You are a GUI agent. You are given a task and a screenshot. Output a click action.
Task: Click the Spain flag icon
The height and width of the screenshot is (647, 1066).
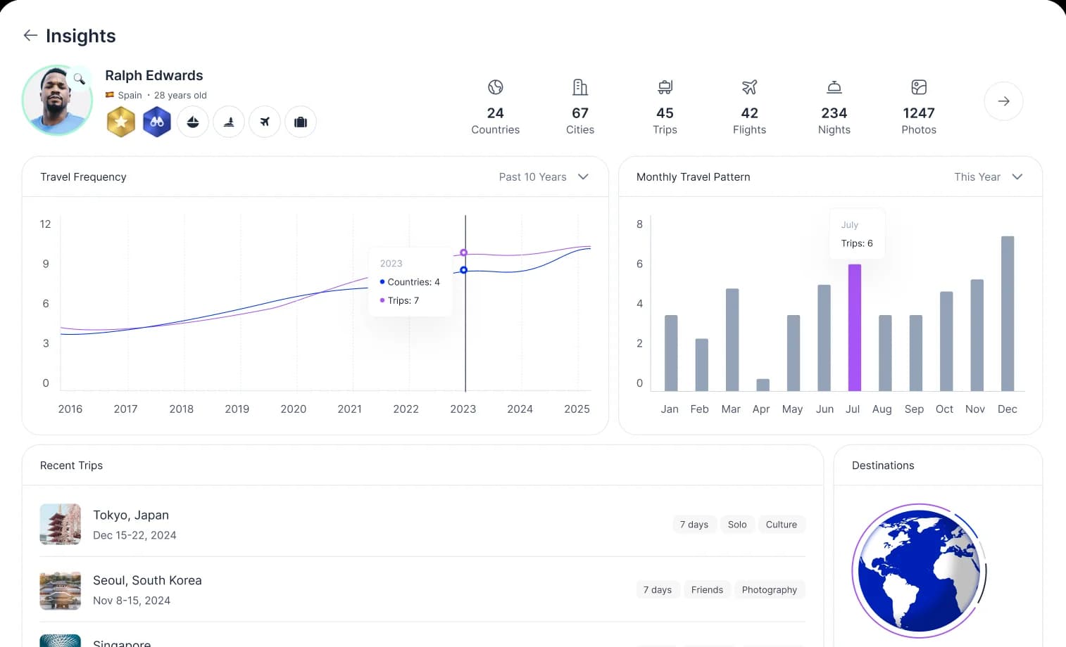click(x=110, y=95)
